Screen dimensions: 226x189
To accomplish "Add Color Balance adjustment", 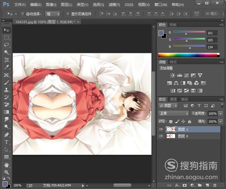I will click(176, 83).
